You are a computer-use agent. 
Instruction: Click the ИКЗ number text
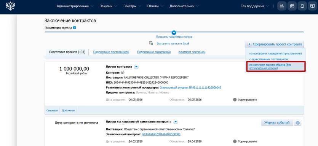click(141, 83)
